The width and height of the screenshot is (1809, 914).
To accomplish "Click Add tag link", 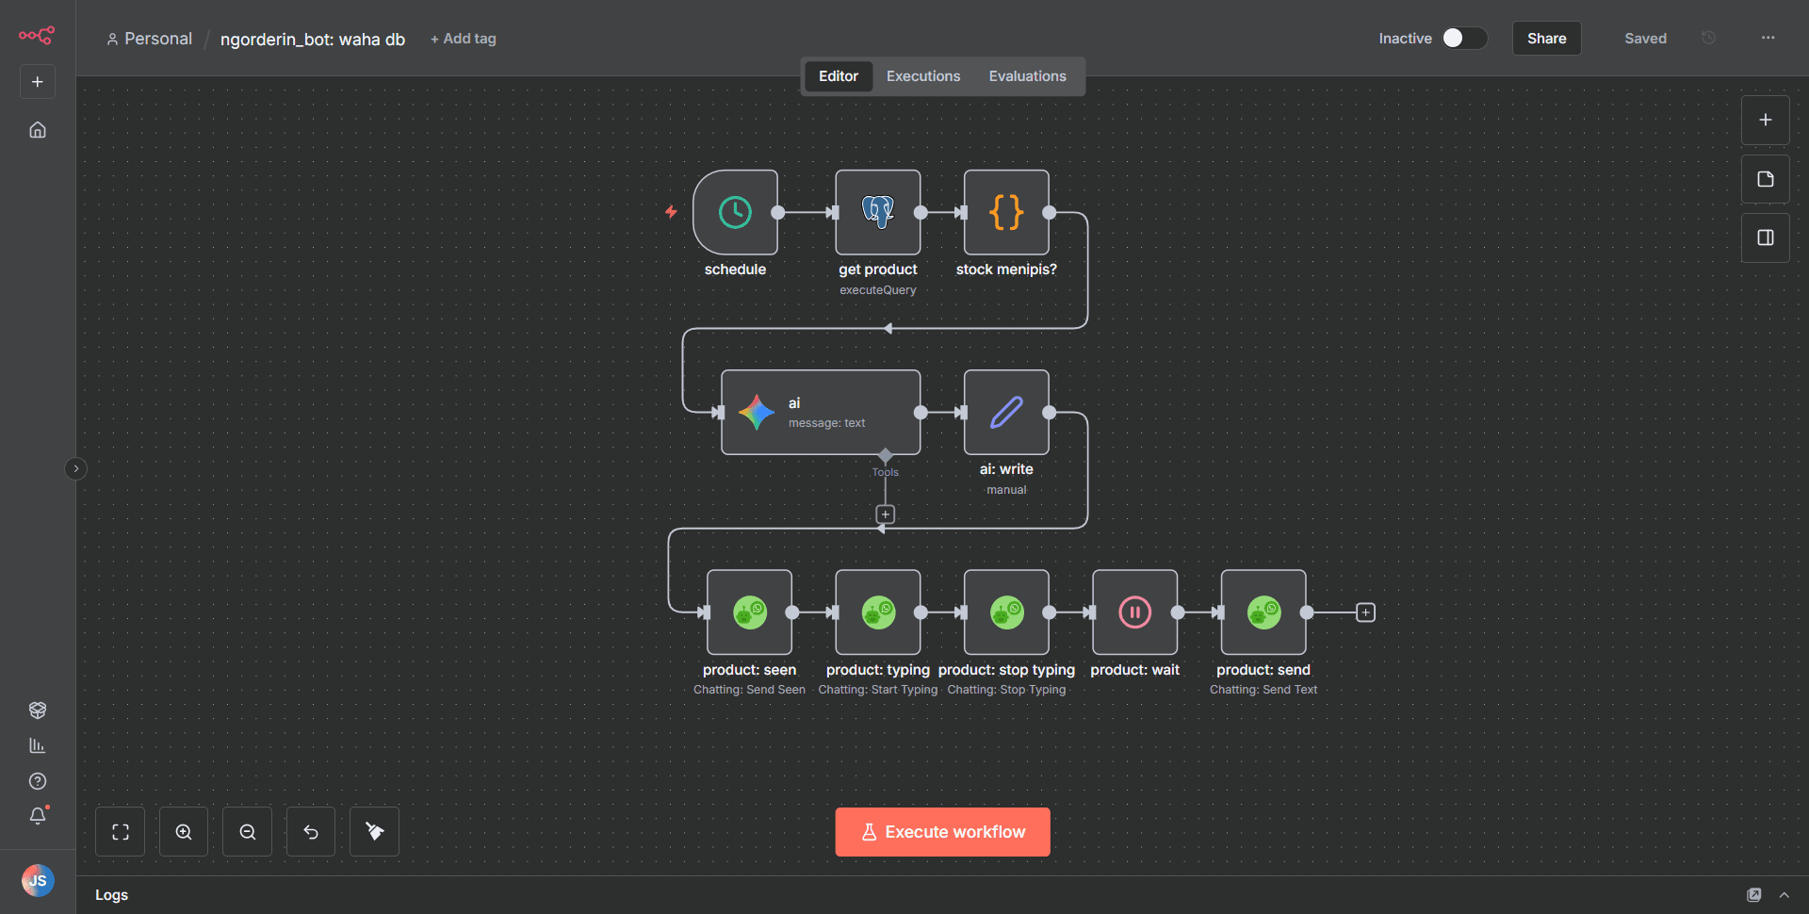I will tap(464, 39).
